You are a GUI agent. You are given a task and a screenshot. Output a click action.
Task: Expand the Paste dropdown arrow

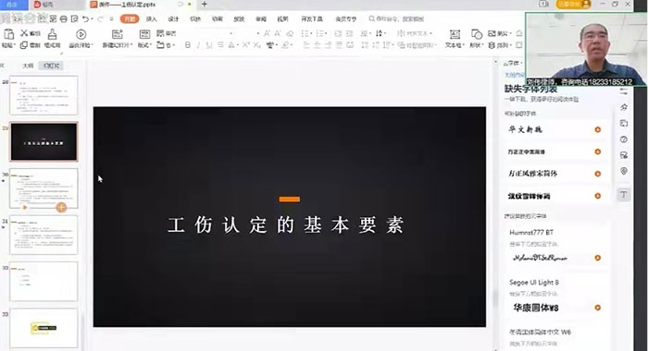14,45
